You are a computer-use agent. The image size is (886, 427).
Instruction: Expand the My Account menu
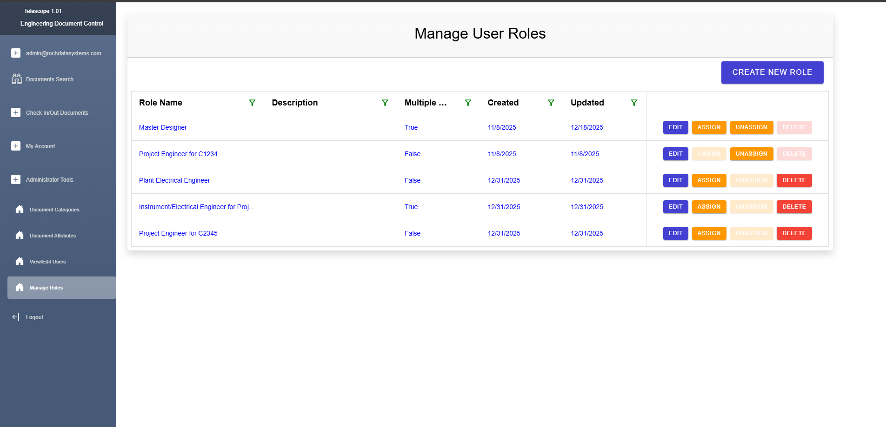tap(16, 146)
